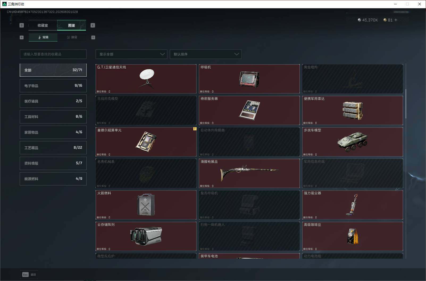Expand the 默认排序 sort dropdown
The width and height of the screenshot is (426, 281).
pyautogui.click(x=206, y=54)
